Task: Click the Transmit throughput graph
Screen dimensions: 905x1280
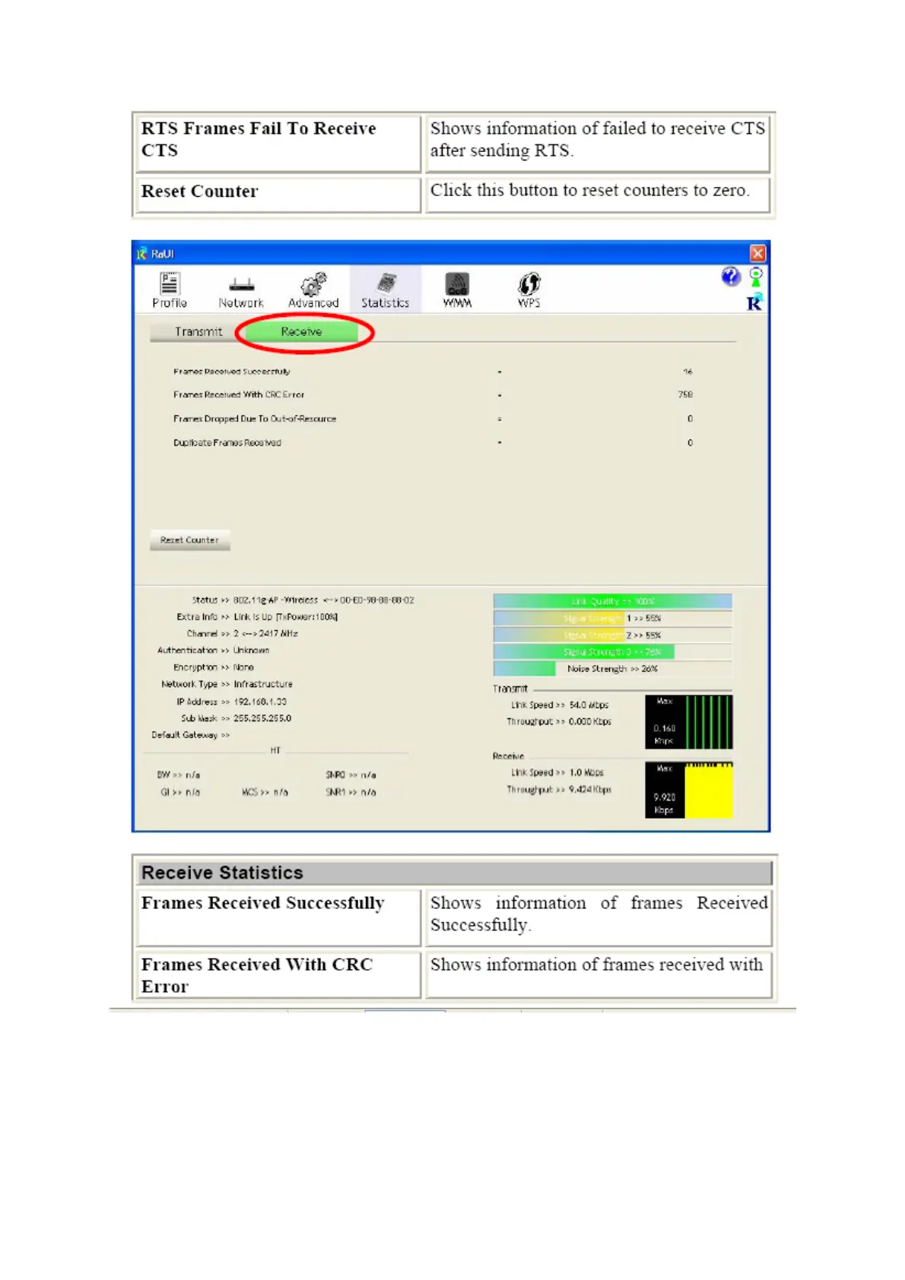Action: tap(689, 721)
